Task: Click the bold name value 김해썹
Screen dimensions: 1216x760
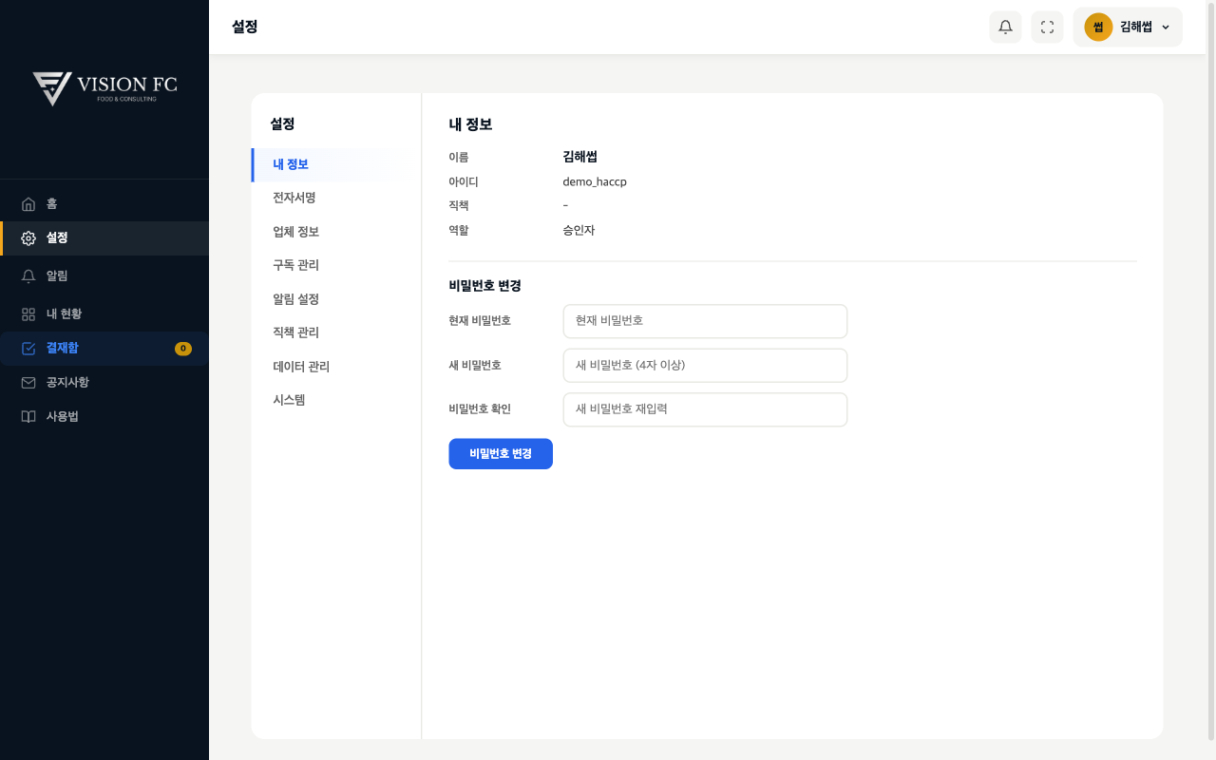Action: coord(579,157)
